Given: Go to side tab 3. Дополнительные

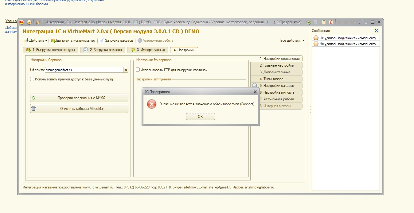Looking at the screenshot, I should pyautogui.click(x=276, y=72).
